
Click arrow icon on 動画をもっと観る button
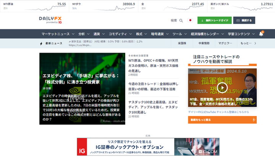pyautogui.click(x=254, y=120)
